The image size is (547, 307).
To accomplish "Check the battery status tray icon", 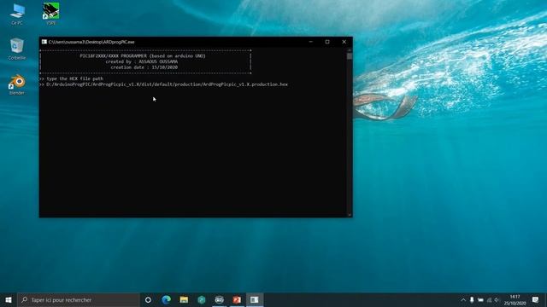I will (x=480, y=299).
